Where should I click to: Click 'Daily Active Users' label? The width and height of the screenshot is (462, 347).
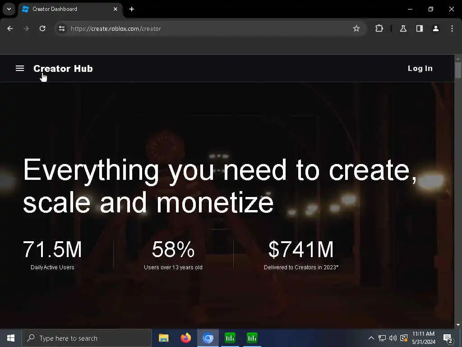tap(52, 267)
